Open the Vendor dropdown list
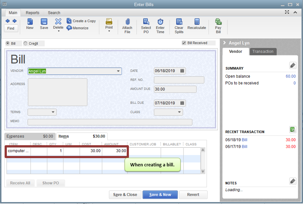The width and height of the screenshot is (303, 204). pos(118,71)
